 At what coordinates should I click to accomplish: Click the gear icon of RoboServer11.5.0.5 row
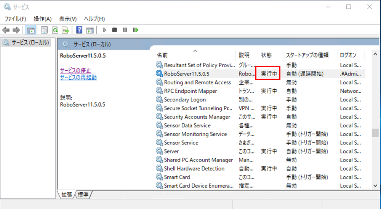click(159, 73)
